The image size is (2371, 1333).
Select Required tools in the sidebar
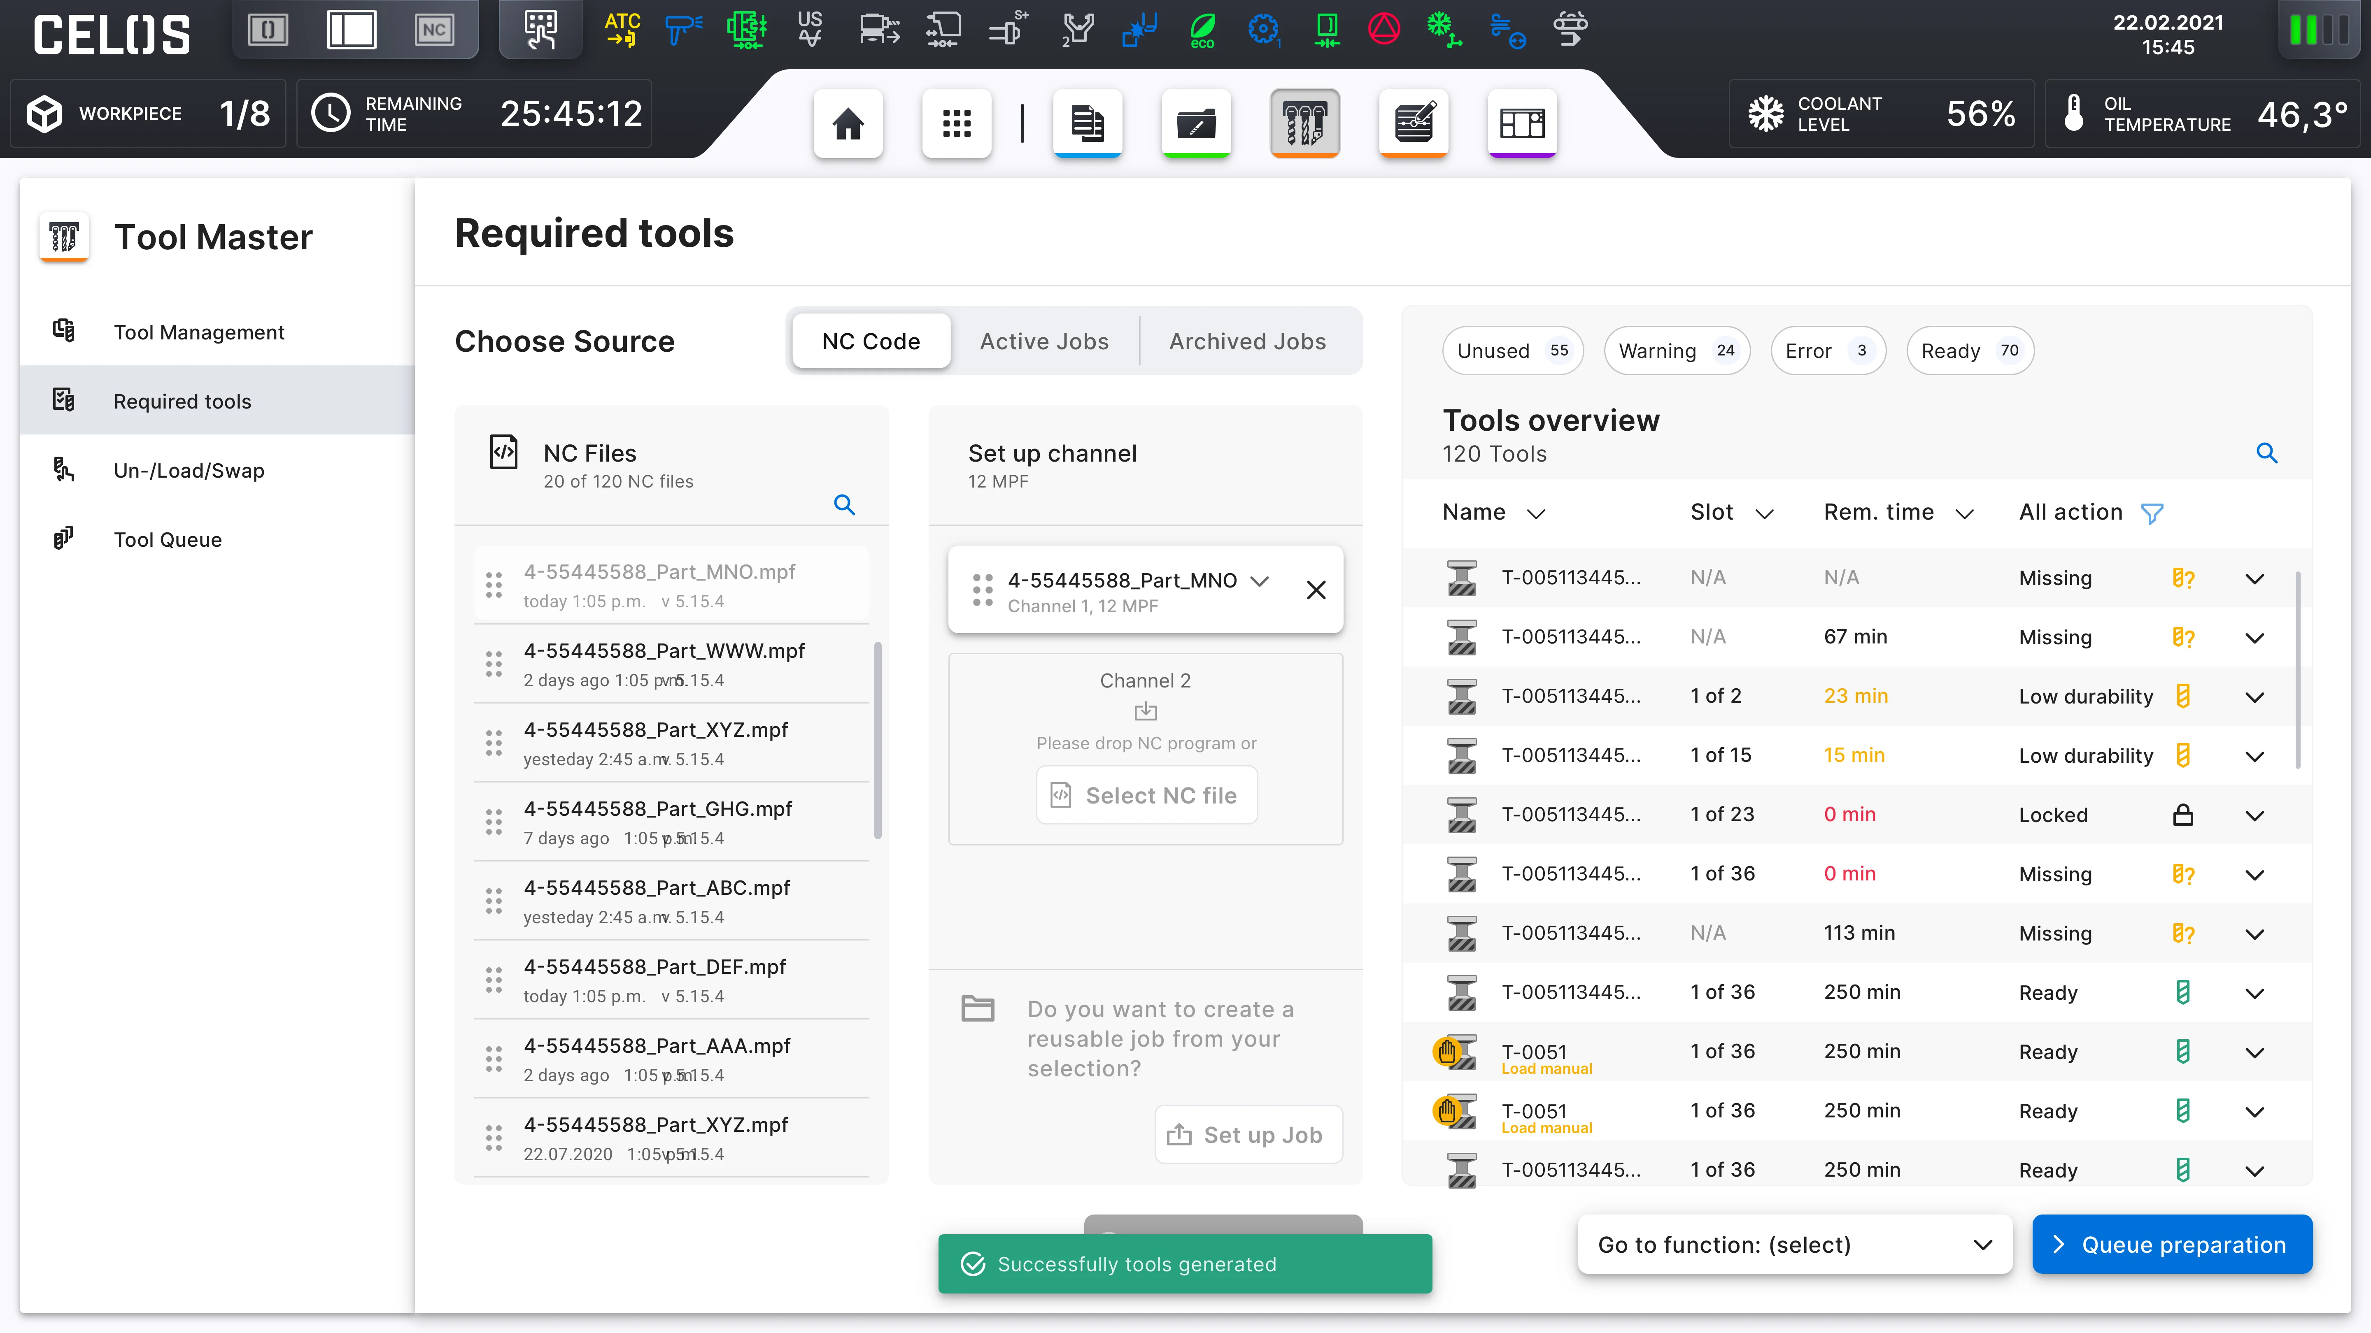coord(217,401)
